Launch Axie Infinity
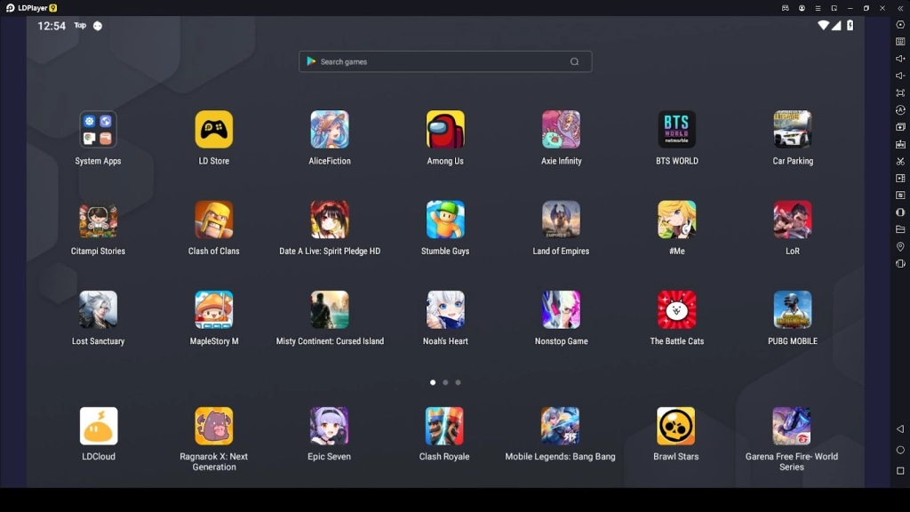The height and width of the screenshot is (512, 910). (562, 130)
